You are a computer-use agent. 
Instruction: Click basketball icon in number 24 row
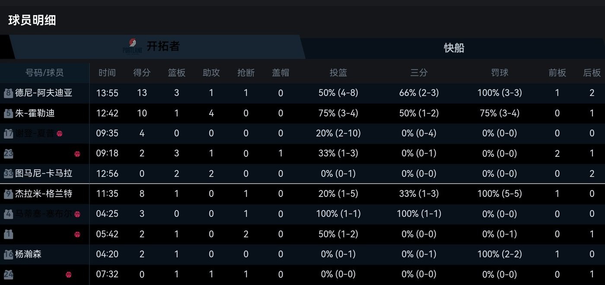(68, 275)
